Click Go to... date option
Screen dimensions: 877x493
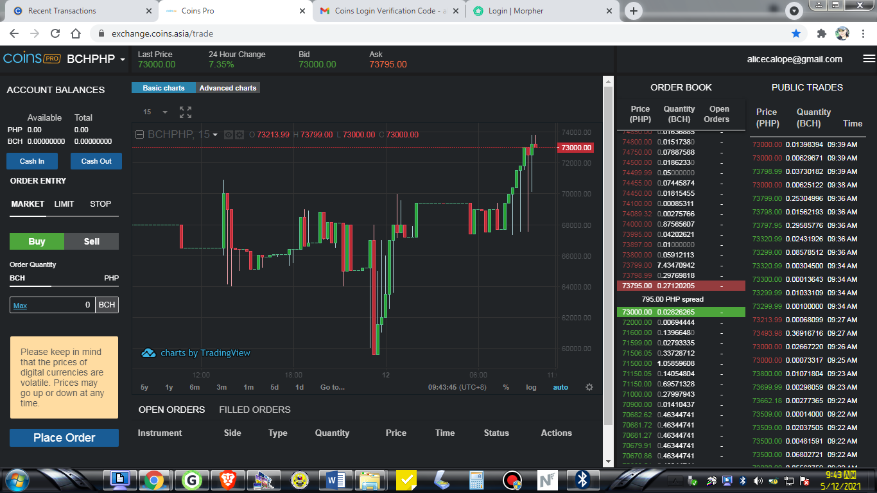coord(333,387)
